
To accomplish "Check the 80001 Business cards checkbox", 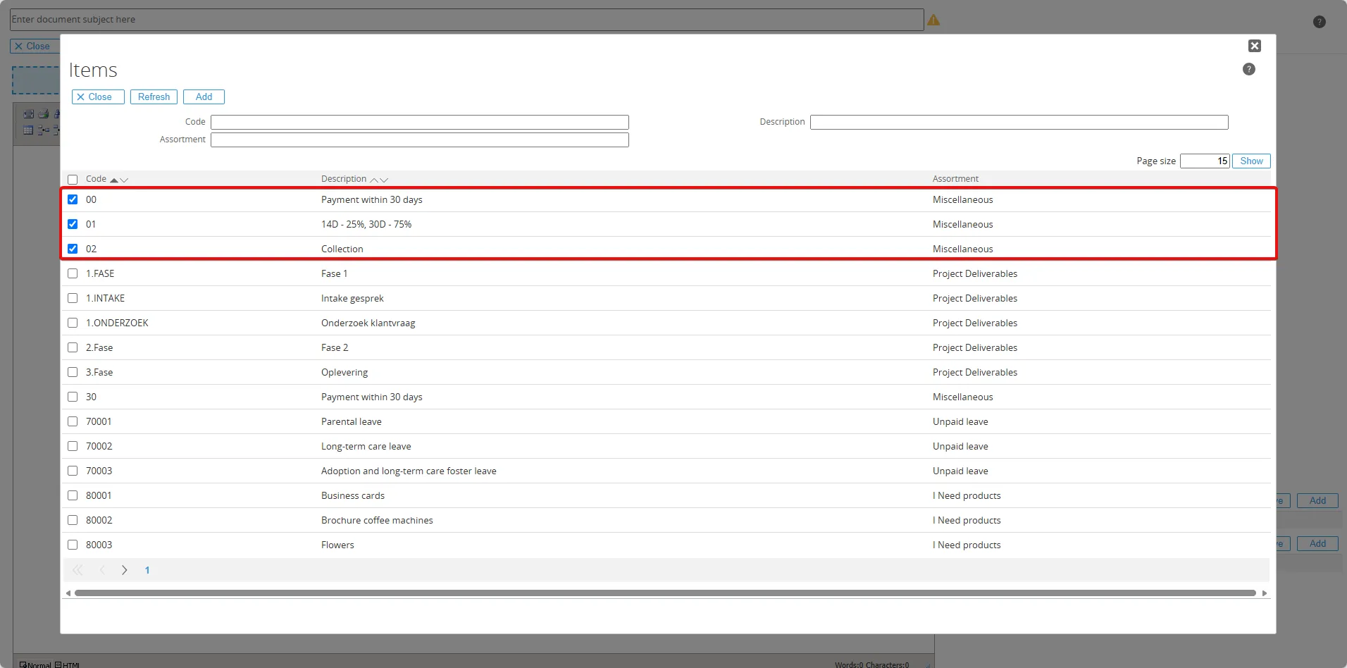I will click(73, 495).
